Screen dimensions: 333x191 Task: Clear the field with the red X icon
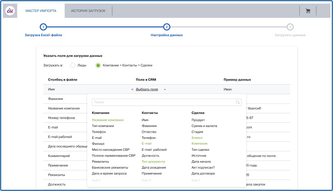coord(132,90)
